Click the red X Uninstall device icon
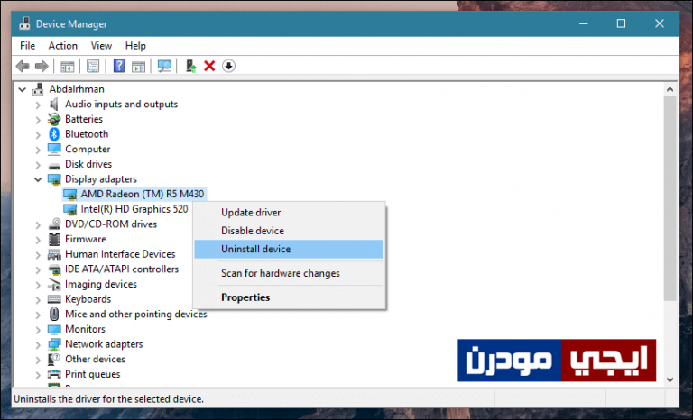 (209, 67)
